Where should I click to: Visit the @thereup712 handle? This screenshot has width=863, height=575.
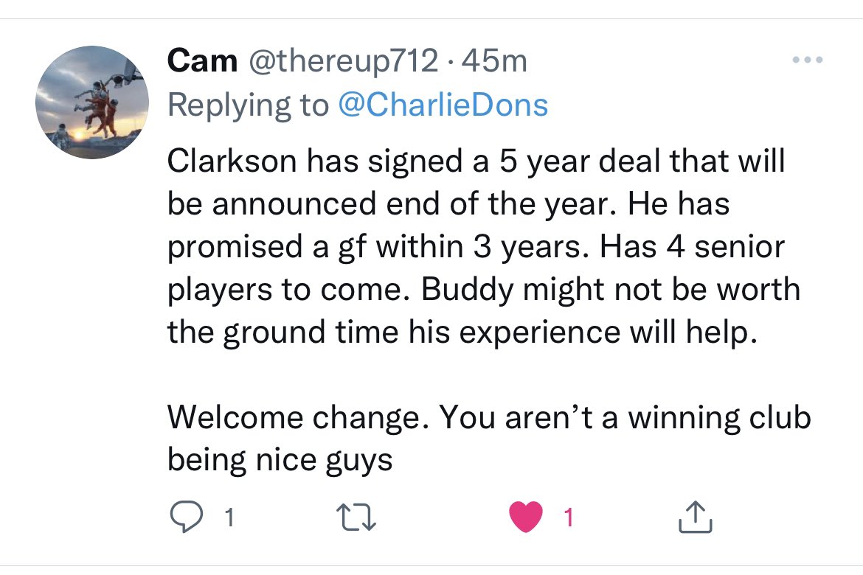(x=344, y=61)
